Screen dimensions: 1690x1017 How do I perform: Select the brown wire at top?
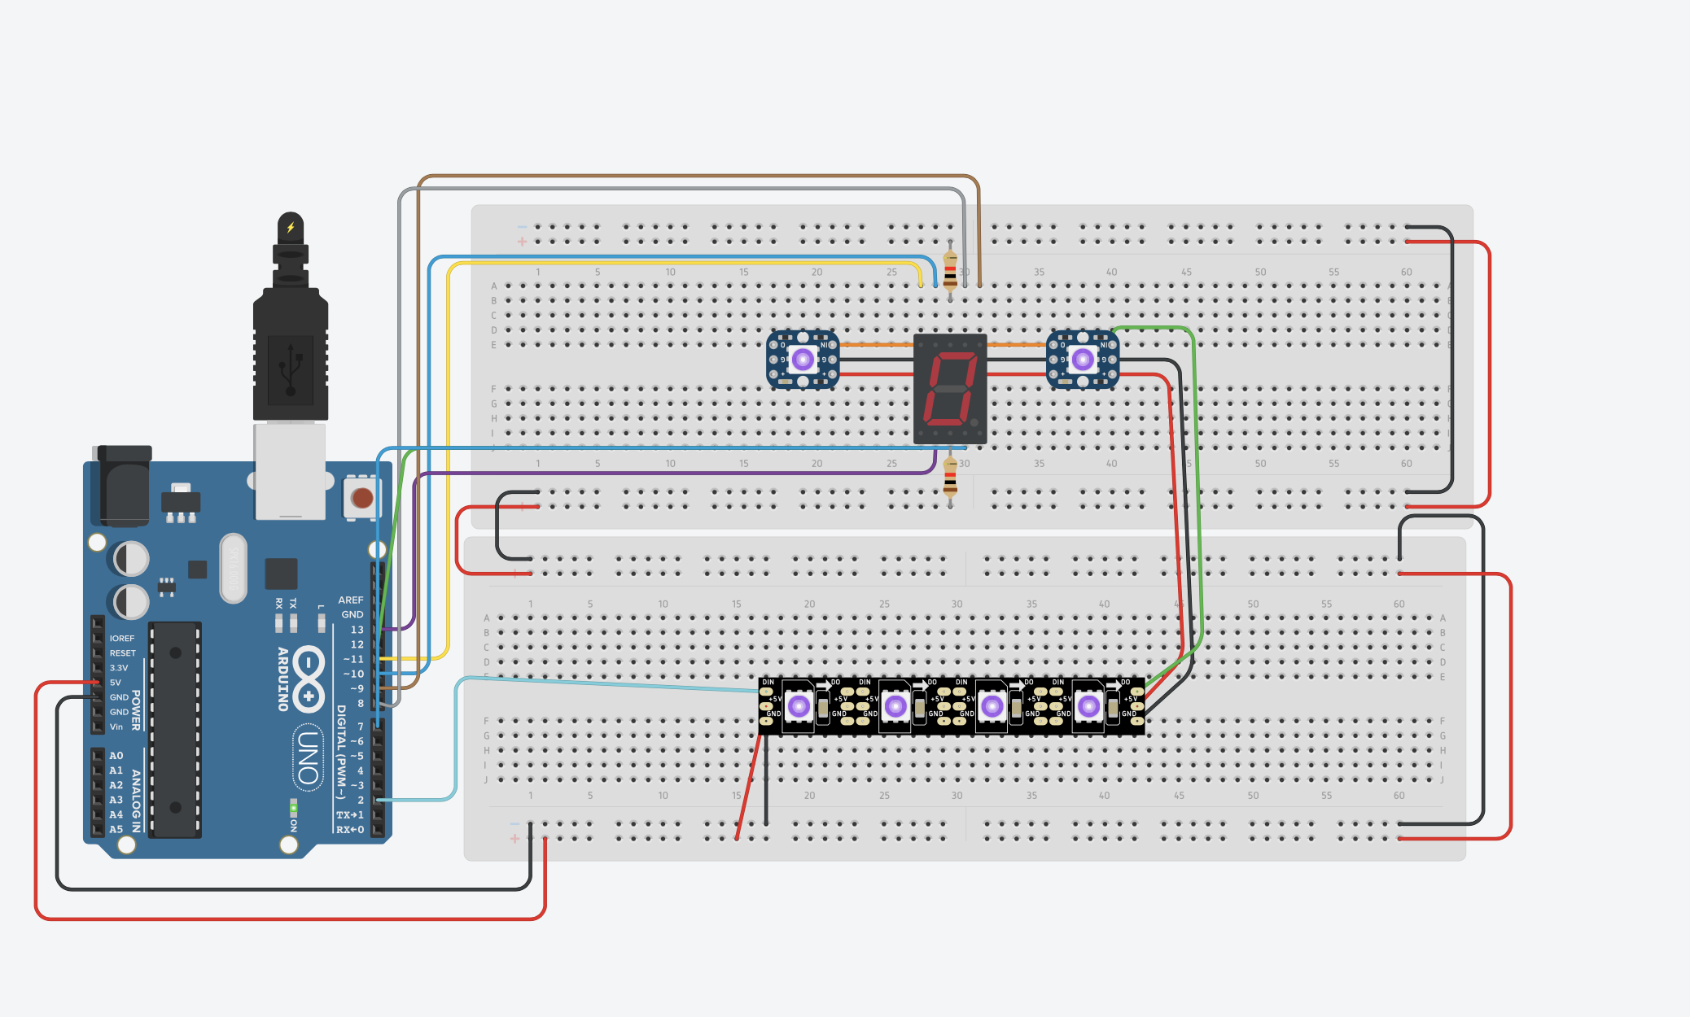(692, 176)
